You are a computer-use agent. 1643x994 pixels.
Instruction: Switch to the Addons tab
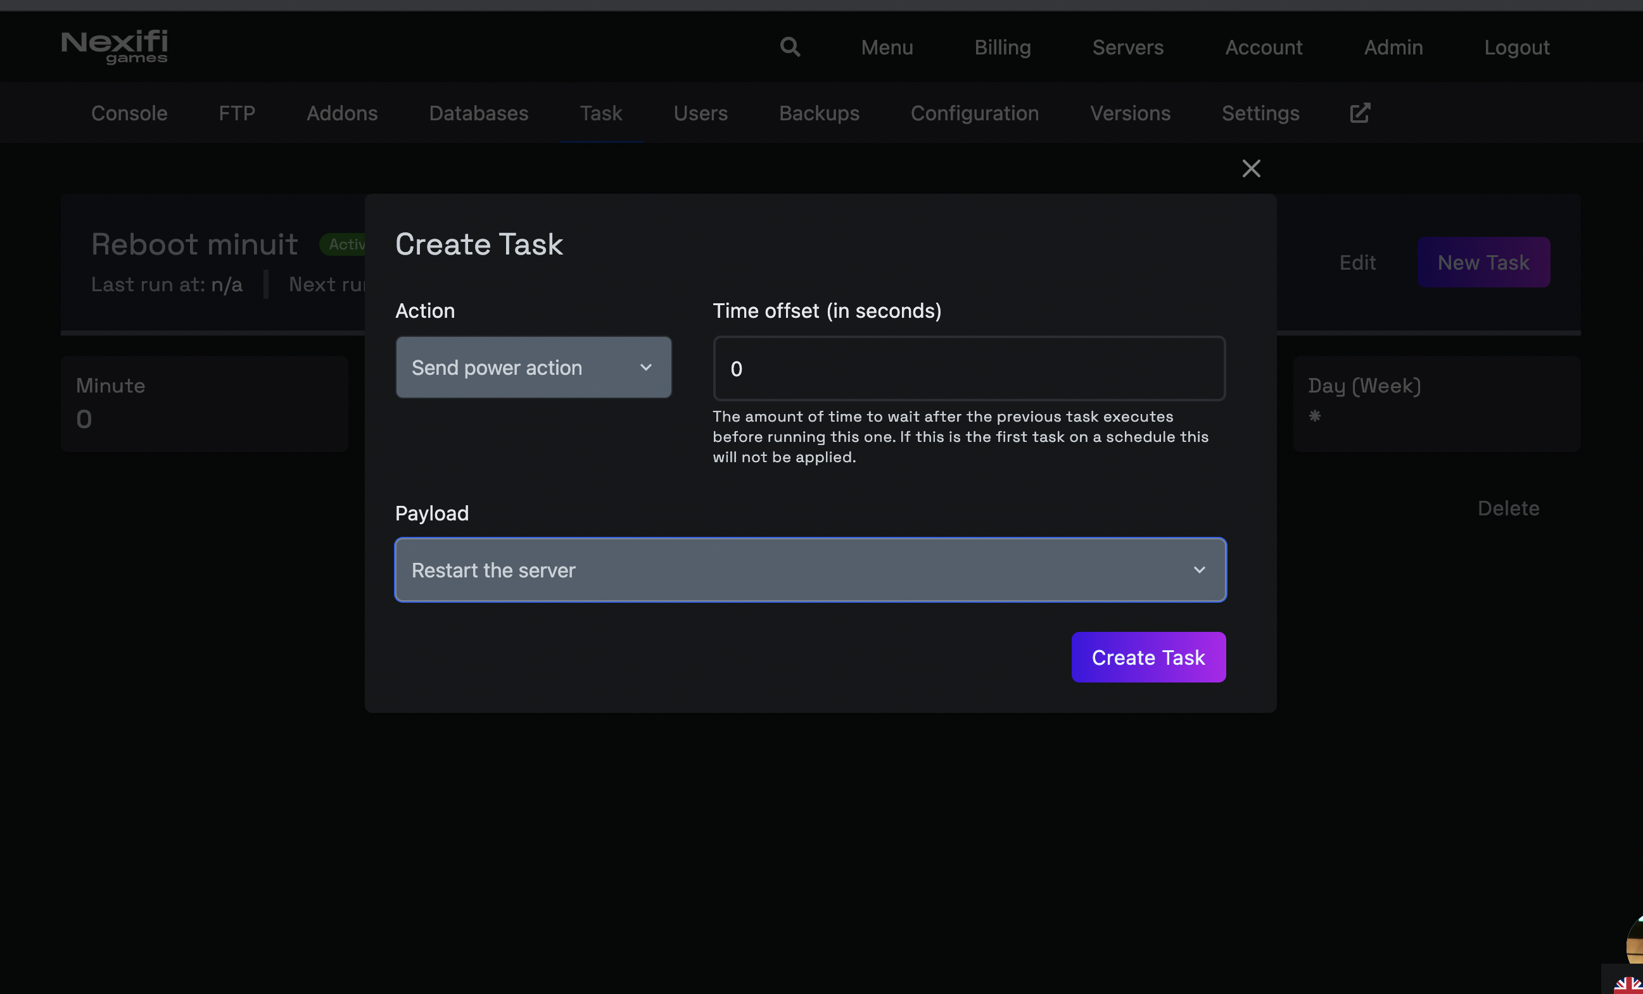coord(342,113)
